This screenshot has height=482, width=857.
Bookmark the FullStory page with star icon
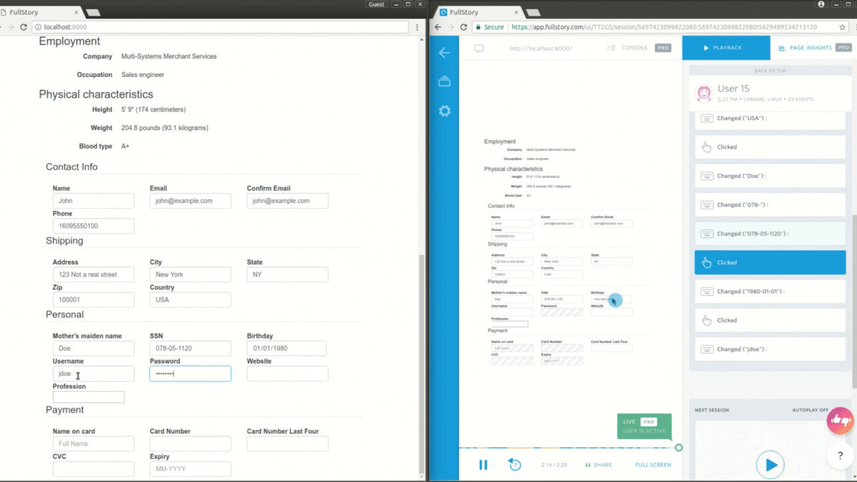(x=842, y=27)
